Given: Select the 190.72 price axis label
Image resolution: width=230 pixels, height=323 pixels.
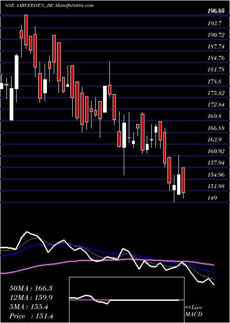Looking at the screenshot, I should [216, 36].
